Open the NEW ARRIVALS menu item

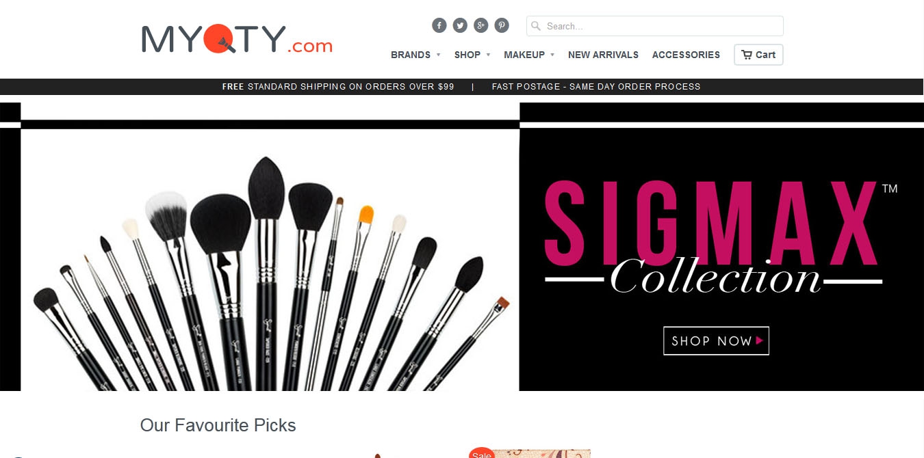tap(603, 55)
